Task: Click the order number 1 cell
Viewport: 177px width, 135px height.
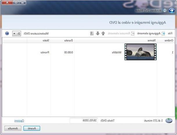Action: [172, 52]
